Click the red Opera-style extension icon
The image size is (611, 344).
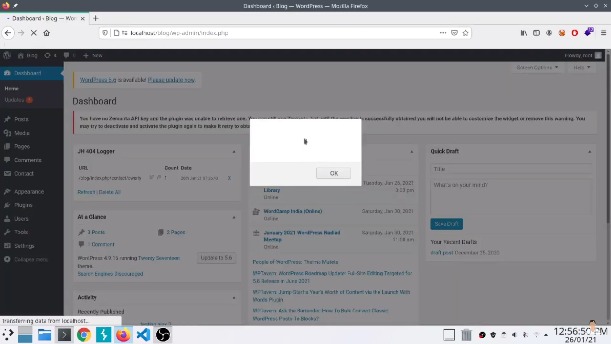574,33
